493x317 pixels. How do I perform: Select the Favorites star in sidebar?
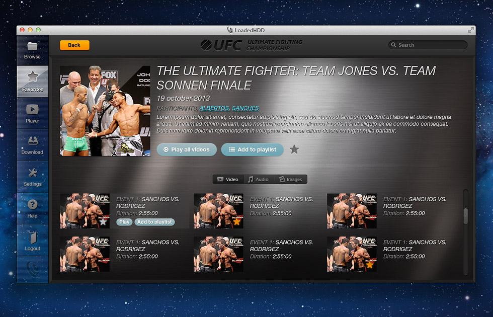tap(33, 76)
